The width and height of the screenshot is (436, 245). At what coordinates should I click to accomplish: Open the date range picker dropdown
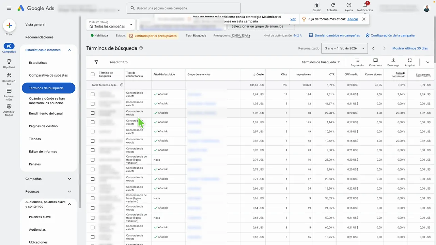pyautogui.click(x=344, y=48)
